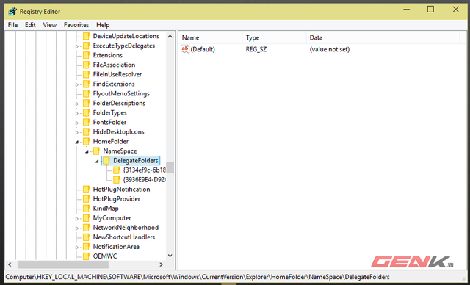Image resolution: width=470 pixels, height=285 pixels.
Task: Click the HotPlugNotification folder icon
Action: pos(87,190)
